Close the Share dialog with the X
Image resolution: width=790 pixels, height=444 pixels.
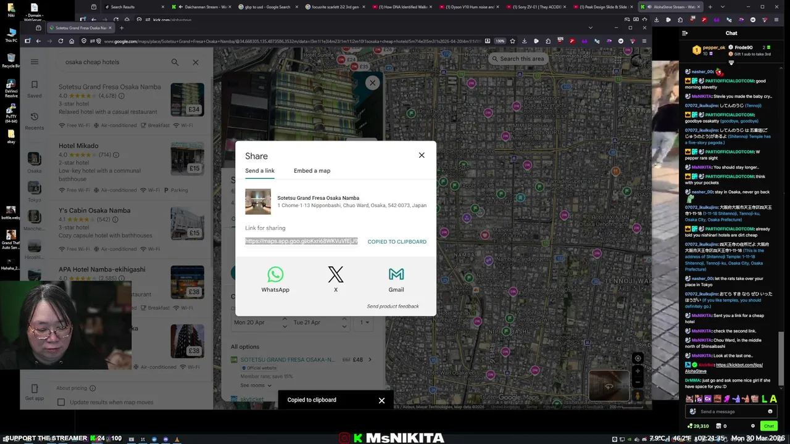[422, 155]
